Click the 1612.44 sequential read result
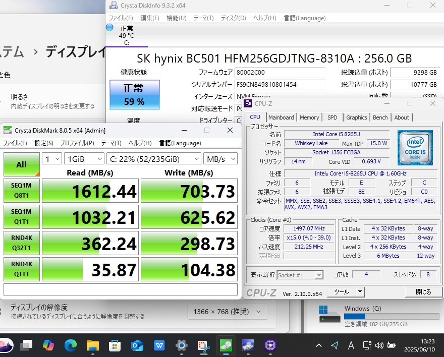 90,191
